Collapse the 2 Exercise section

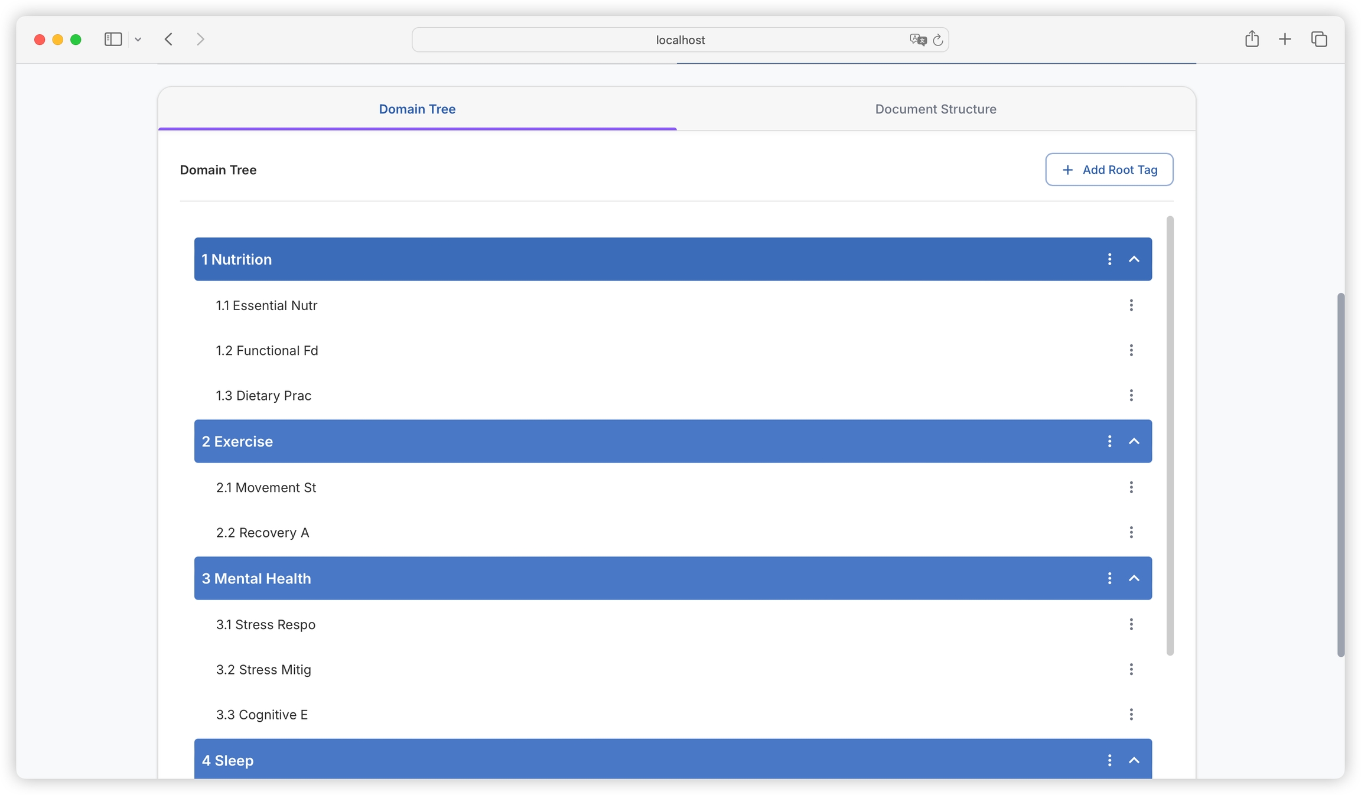point(1134,441)
